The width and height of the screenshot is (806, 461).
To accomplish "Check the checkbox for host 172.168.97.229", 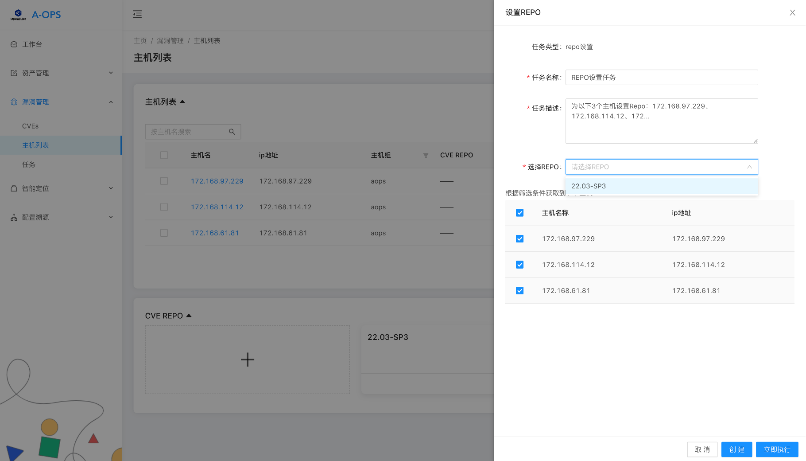I will 164,181.
